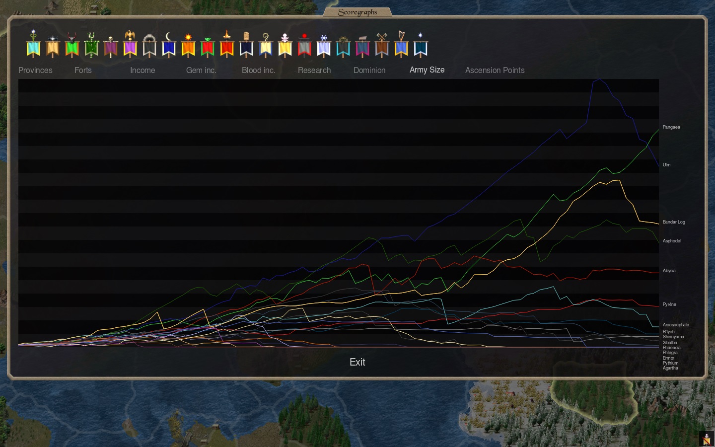Click the grey banner with red sun gate
Image resolution: width=715 pixels, height=447 pixels.
pos(304,45)
